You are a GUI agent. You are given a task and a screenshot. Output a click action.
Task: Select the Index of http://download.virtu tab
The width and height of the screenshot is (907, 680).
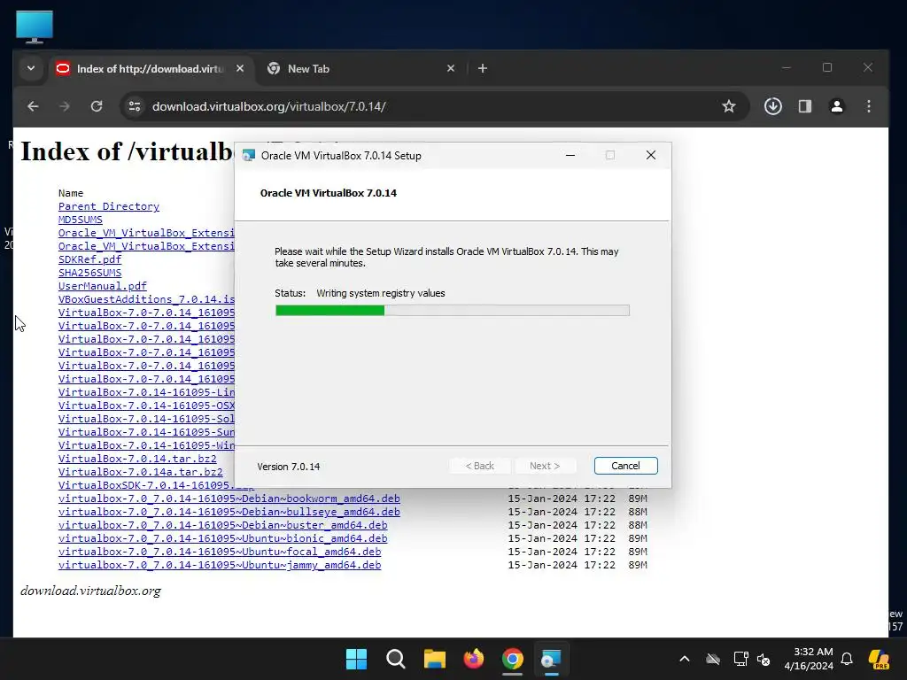[151, 69]
